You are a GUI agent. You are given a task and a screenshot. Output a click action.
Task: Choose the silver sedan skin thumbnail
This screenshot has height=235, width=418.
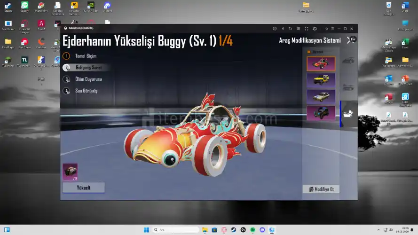321,96
